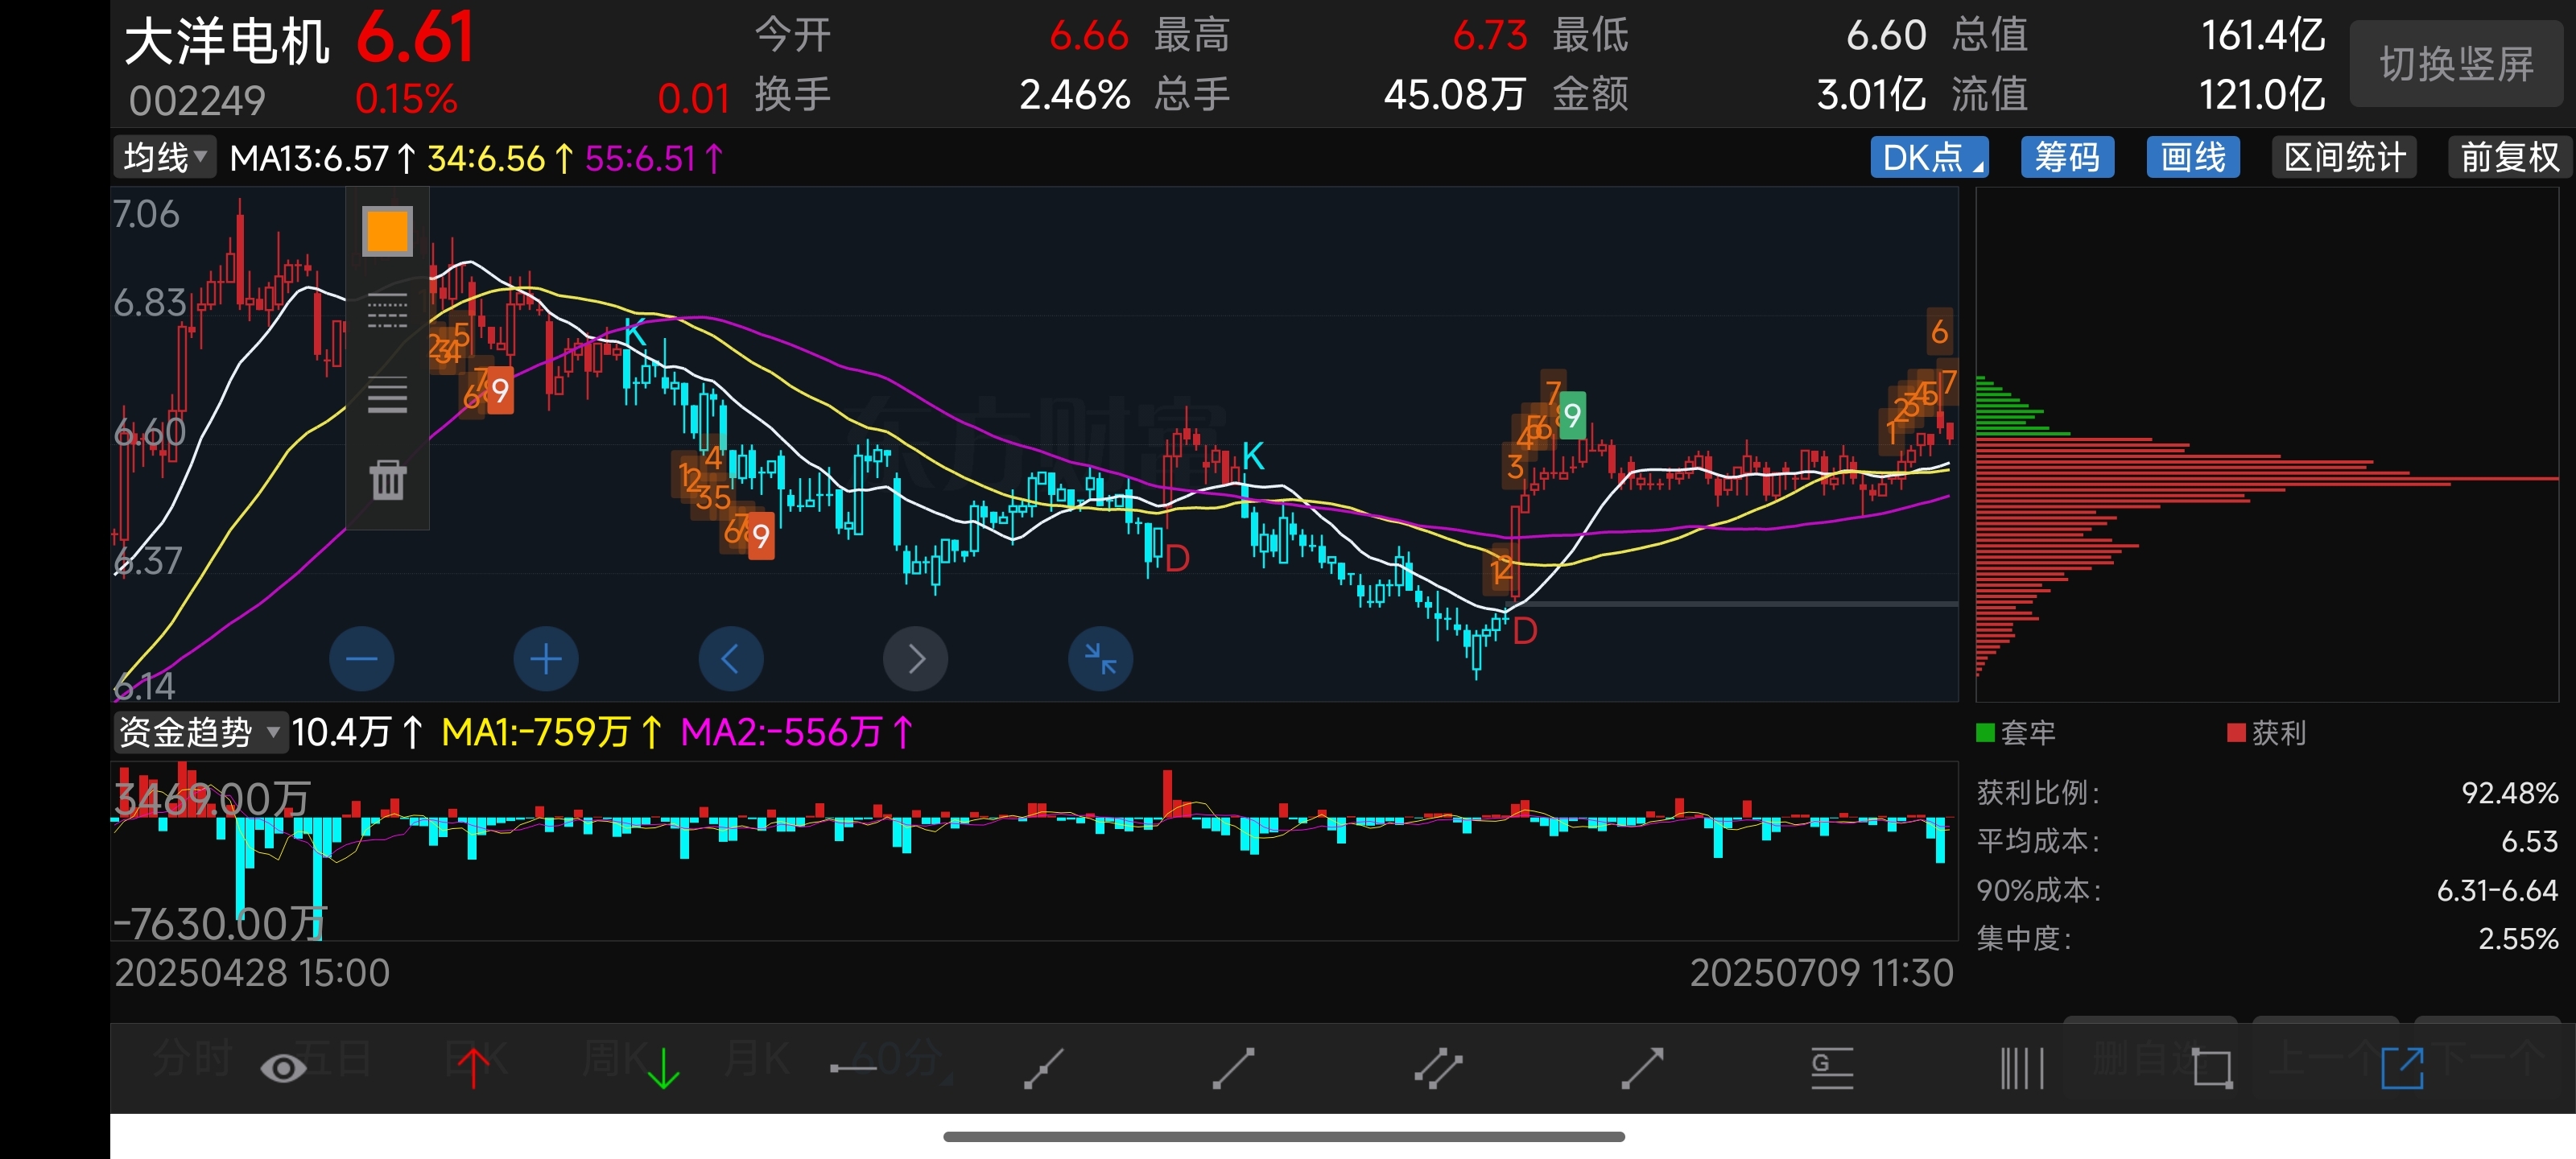Tap the MA2:-556万 indicator value
Viewport: 2576px width, 1159px height.
click(796, 732)
